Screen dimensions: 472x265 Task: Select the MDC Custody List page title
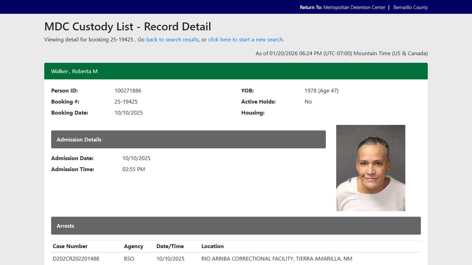tap(128, 27)
